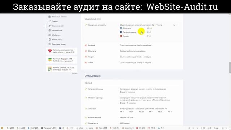The image size is (231, 130).
Task: Open whois from the SEO toolbar
Action: click(x=80, y=128)
